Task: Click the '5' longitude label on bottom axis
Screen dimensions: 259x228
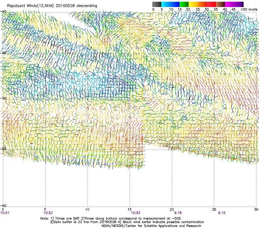Action: coord(45,209)
